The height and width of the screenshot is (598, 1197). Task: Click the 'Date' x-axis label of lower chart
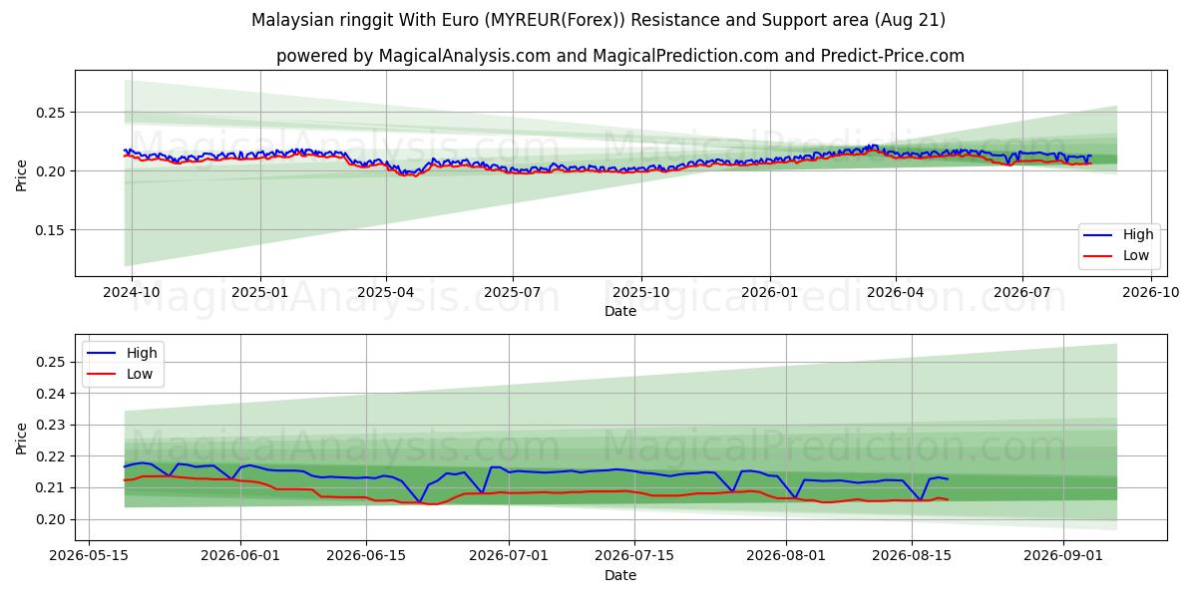click(620, 575)
